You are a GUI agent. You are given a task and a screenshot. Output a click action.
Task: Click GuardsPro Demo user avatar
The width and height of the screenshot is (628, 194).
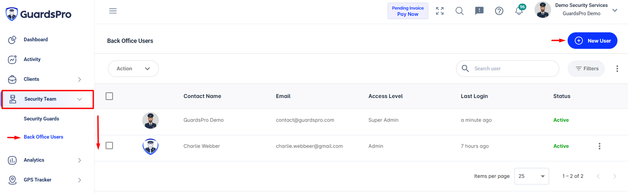click(x=151, y=120)
